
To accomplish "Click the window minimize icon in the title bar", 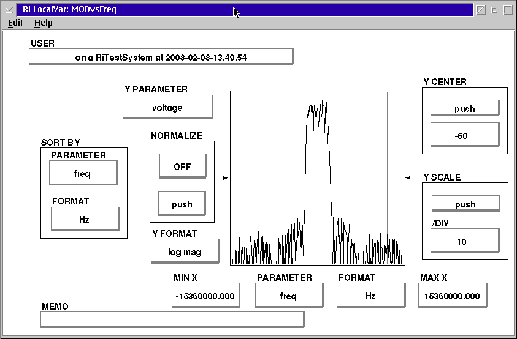I will 494,10.
